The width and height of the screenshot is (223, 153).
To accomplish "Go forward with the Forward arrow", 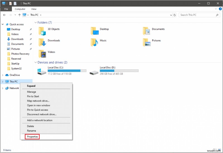I will coord(10,15).
